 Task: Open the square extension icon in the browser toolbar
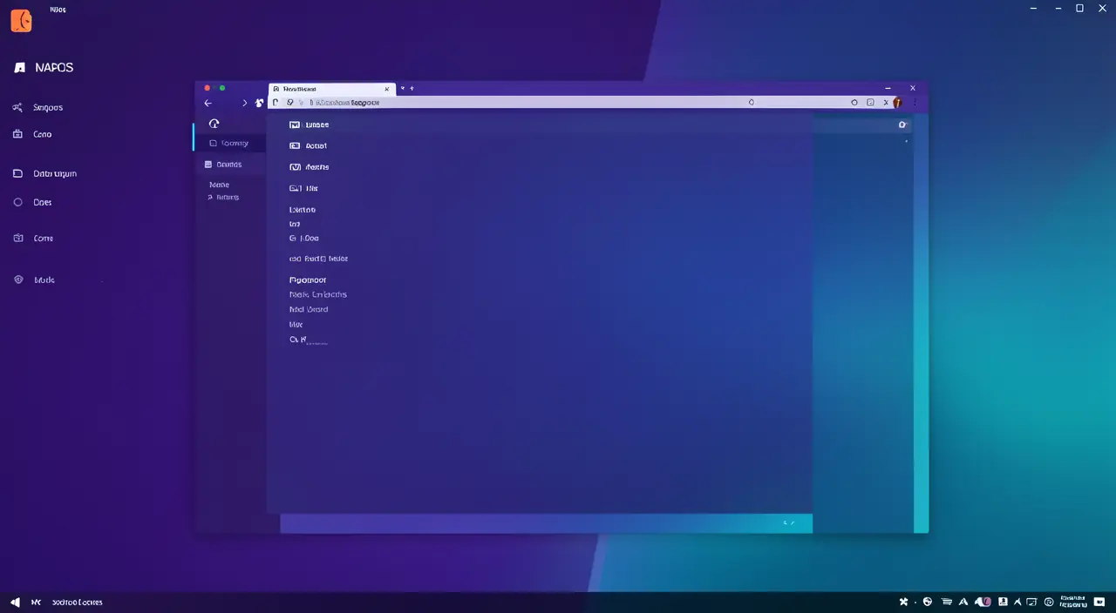(x=870, y=102)
